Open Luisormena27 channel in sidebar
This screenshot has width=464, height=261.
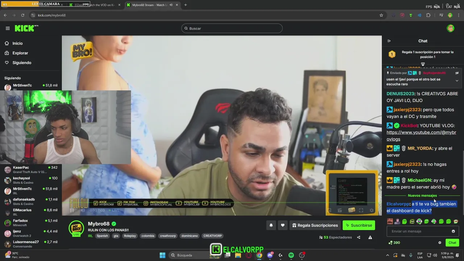point(31,244)
